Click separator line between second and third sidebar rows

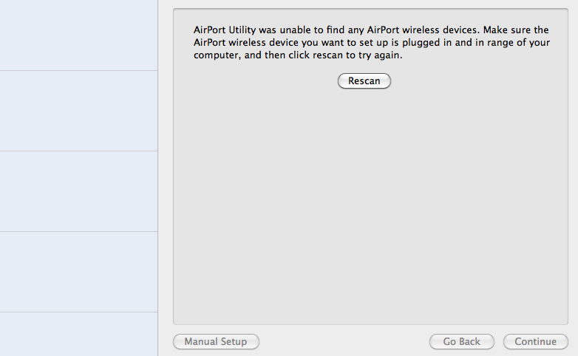(78, 151)
